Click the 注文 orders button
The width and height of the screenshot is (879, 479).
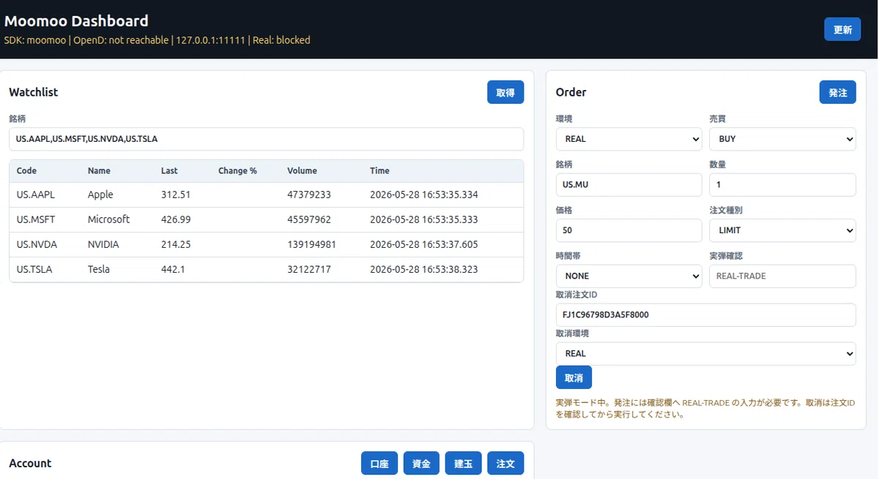(x=505, y=463)
